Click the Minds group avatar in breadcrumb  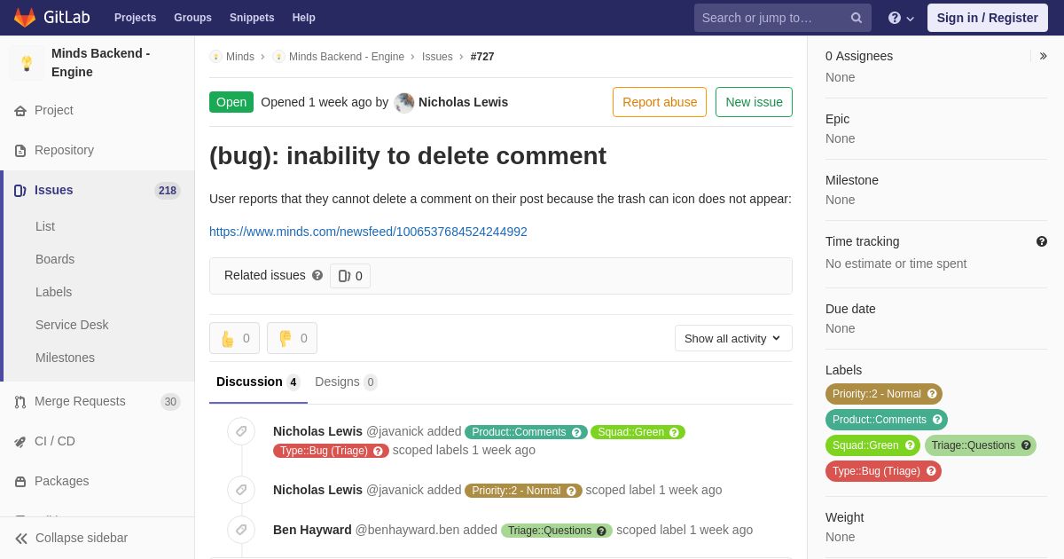(x=215, y=57)
